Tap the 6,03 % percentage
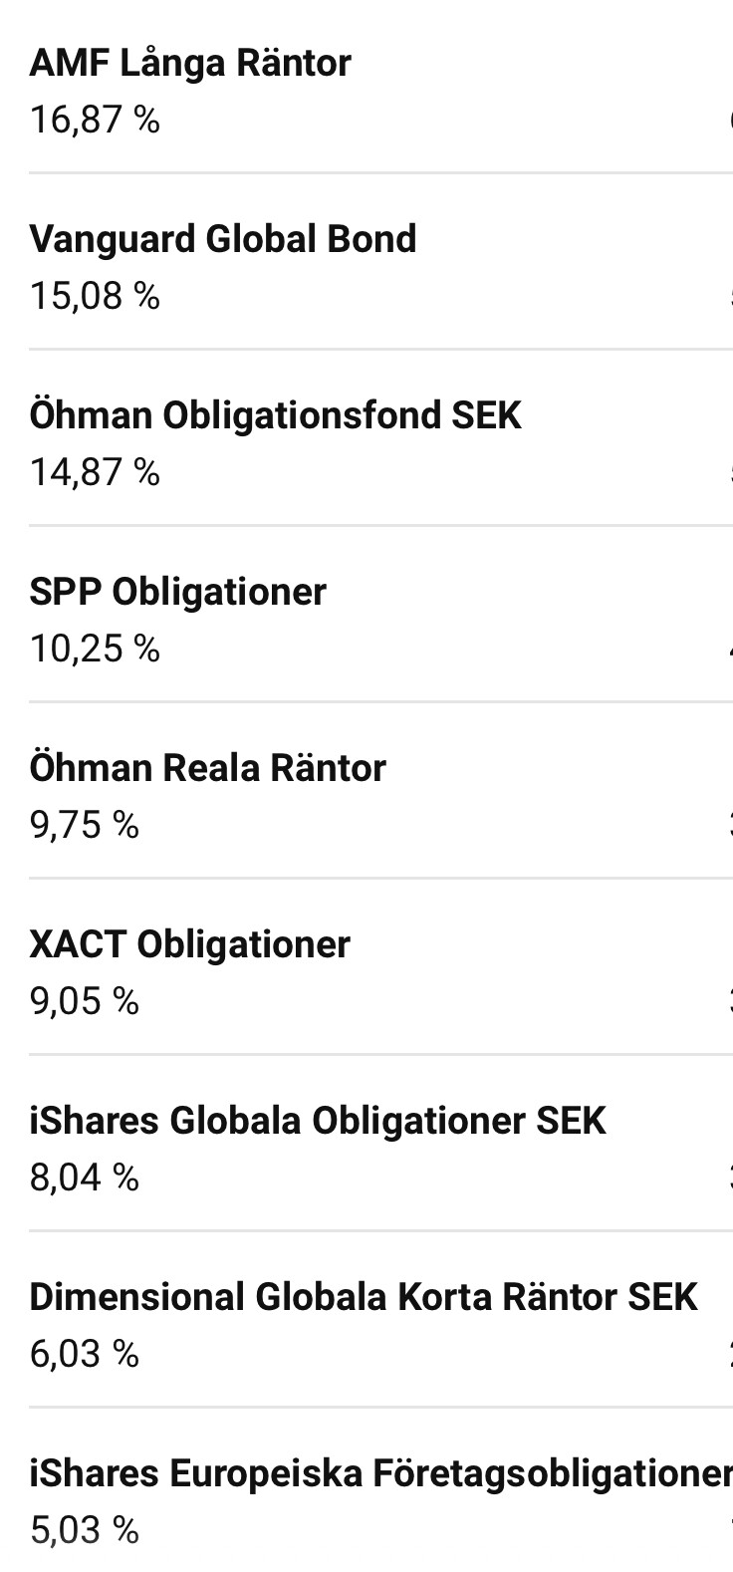This screenshot has width=733, height=1572. (85, 1354)
